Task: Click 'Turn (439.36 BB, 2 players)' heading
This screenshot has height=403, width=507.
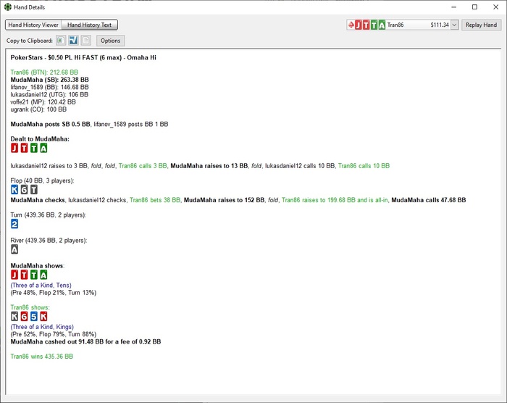Action: coord(49,215)
